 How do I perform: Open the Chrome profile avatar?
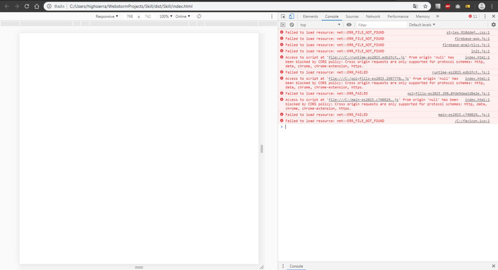(x=482, y=6)
